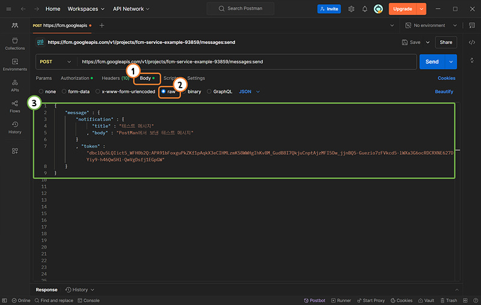Expand the API Network dropdown
The height and width of the screenshot is (305, 481).
pyautogui.click(x=131, y=9)
